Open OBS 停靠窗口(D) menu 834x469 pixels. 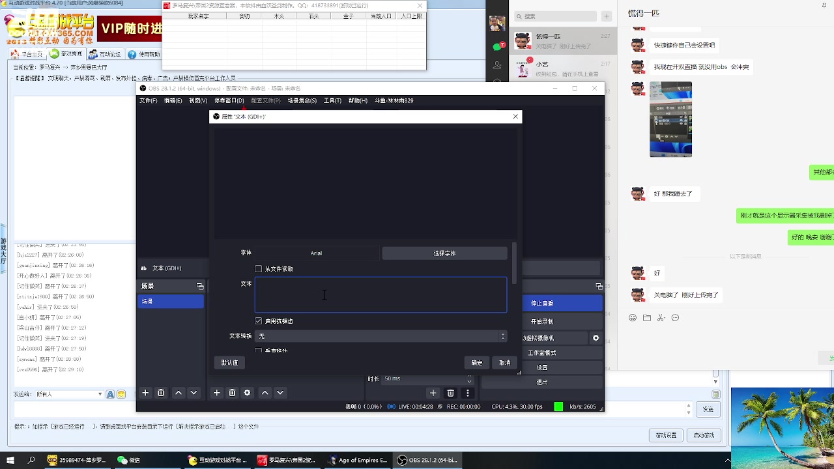229,100
